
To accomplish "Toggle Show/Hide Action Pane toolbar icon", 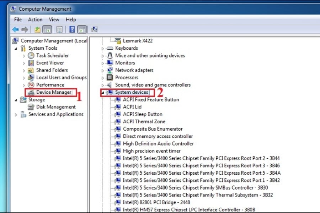I will coord(82,30).
